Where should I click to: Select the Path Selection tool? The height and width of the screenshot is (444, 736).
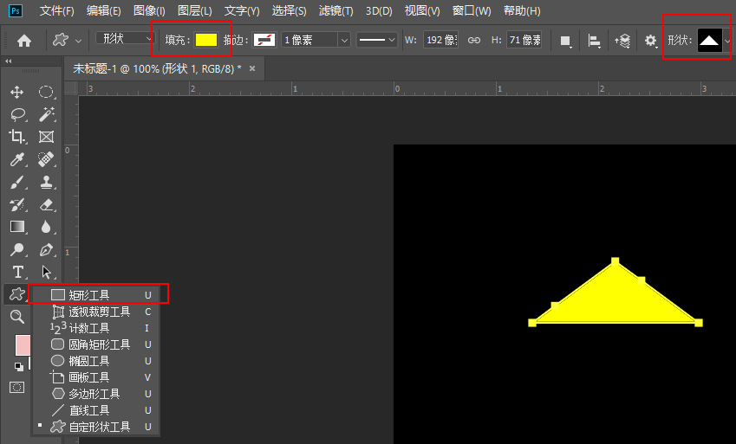point(47,272)
